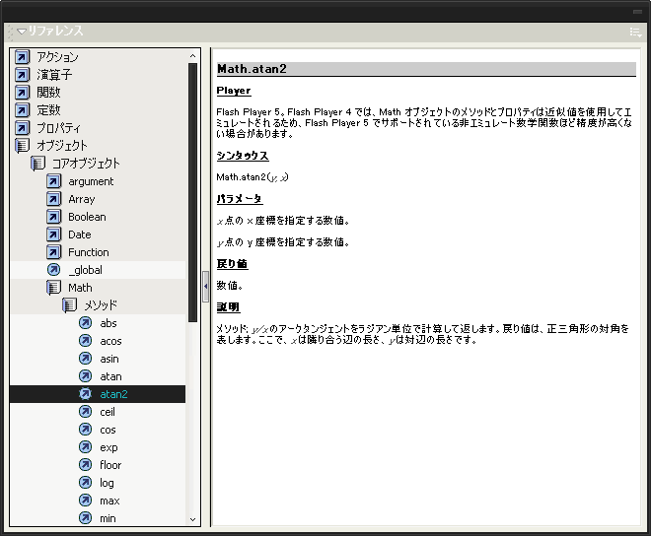Click the tree vertical scrollbar thumb
This screenshot has height=536, width=651.
tap(192, 192)
